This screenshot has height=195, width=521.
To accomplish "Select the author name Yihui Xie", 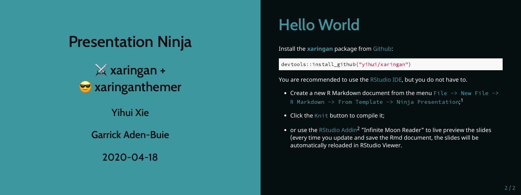I will point(130,113).
